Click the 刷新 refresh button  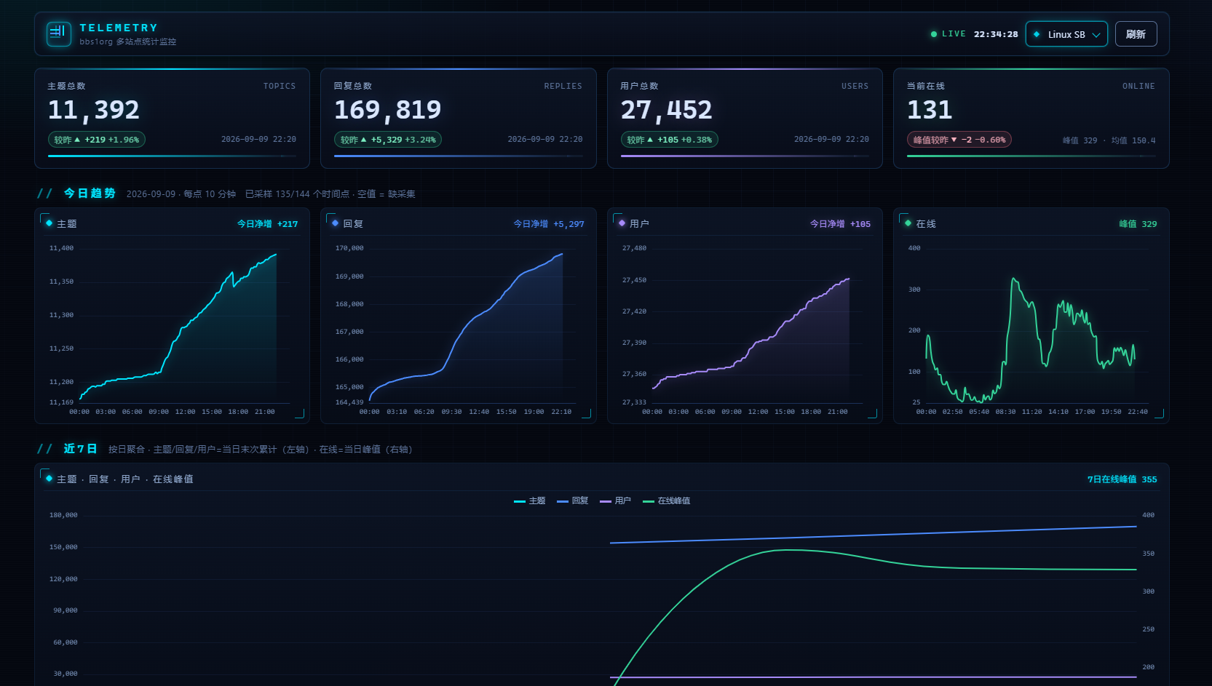click(1136, 34)
